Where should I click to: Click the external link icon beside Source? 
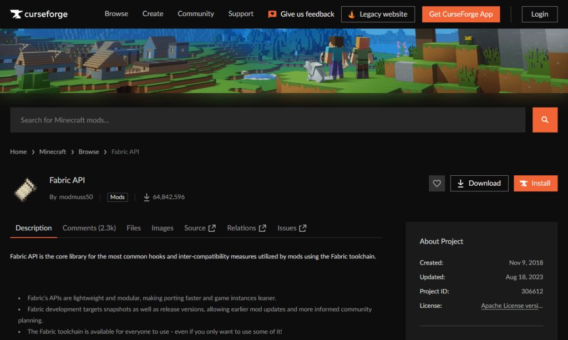[212, 228]
